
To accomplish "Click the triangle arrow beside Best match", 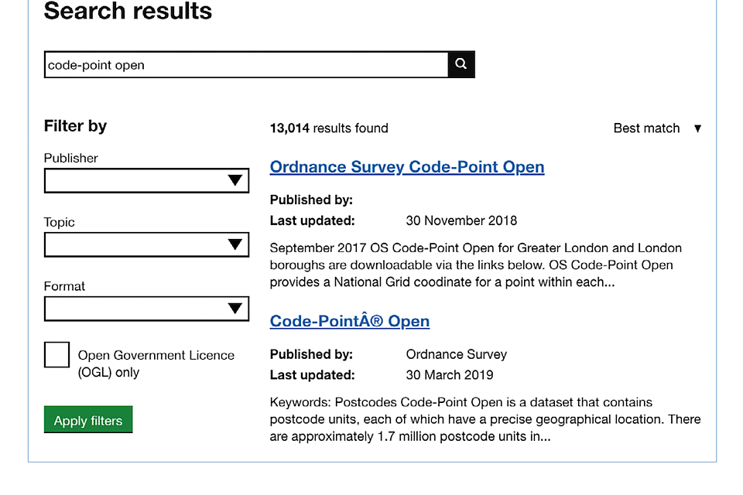I will point(697,128).
